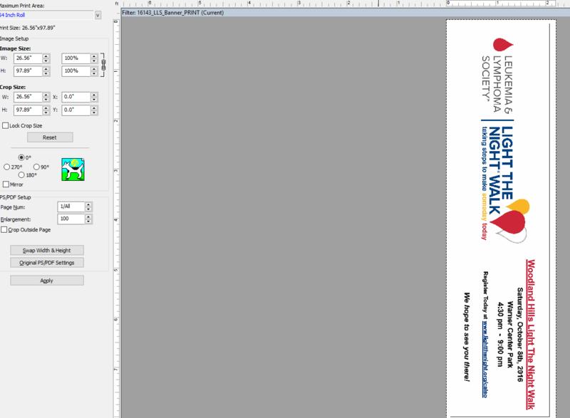This screenshot has width=570, height=418.
Task: Click the Image Size width field
Action: (x=28, y=58)
